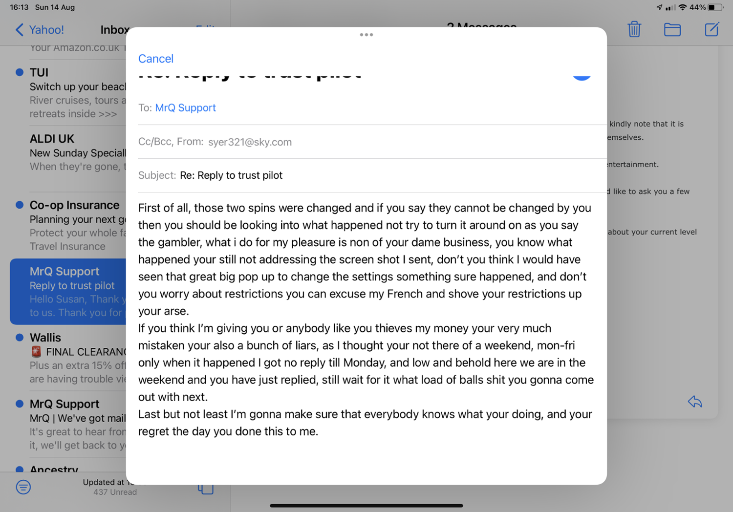Tap the trash icon to delete message
The width and height of the screenshot is (733, 512).
coord(634,30)
